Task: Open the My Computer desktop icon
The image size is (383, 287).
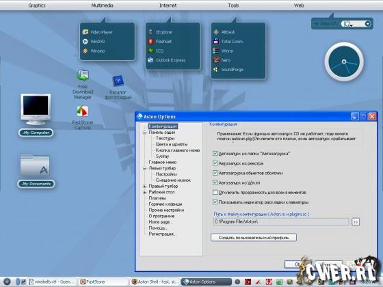Action: pos(36,109)
